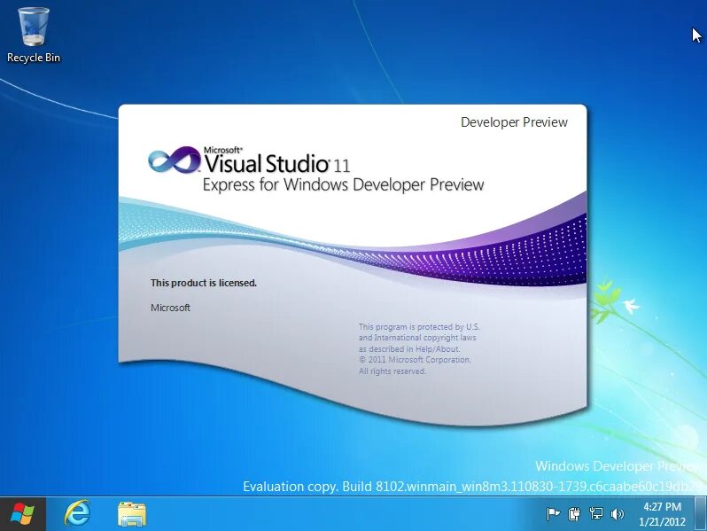Open the taskbar clock showing 4:27 PM
Viewport: 707px width, 531px height.
pyautogui.click(x=662, y=507)
